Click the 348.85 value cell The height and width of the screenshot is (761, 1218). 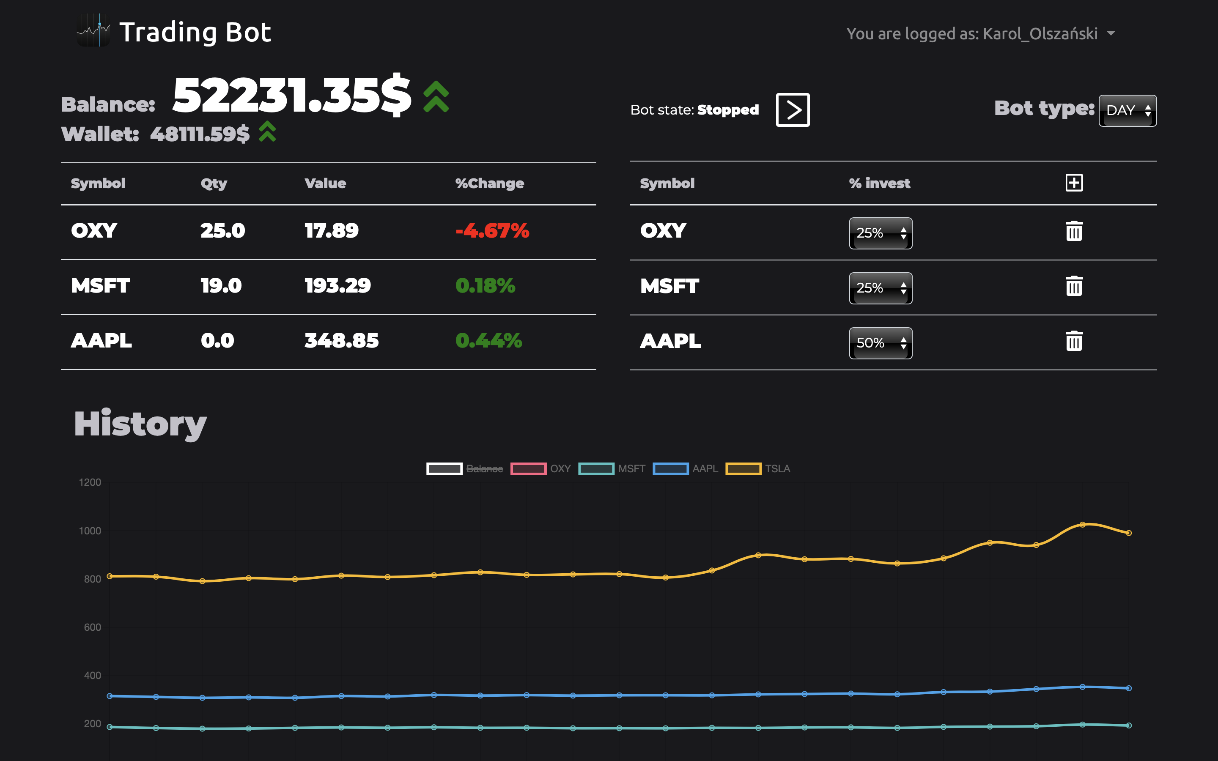coord(342,340)
